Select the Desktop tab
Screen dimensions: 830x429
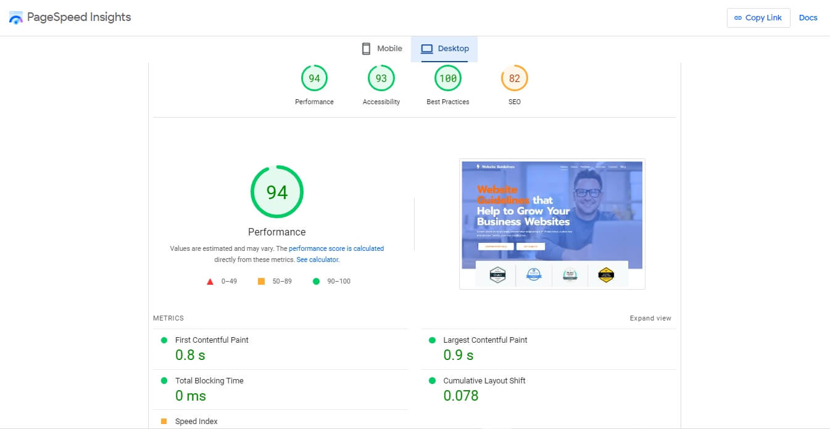pyautogui.click(x=444, y=49)
